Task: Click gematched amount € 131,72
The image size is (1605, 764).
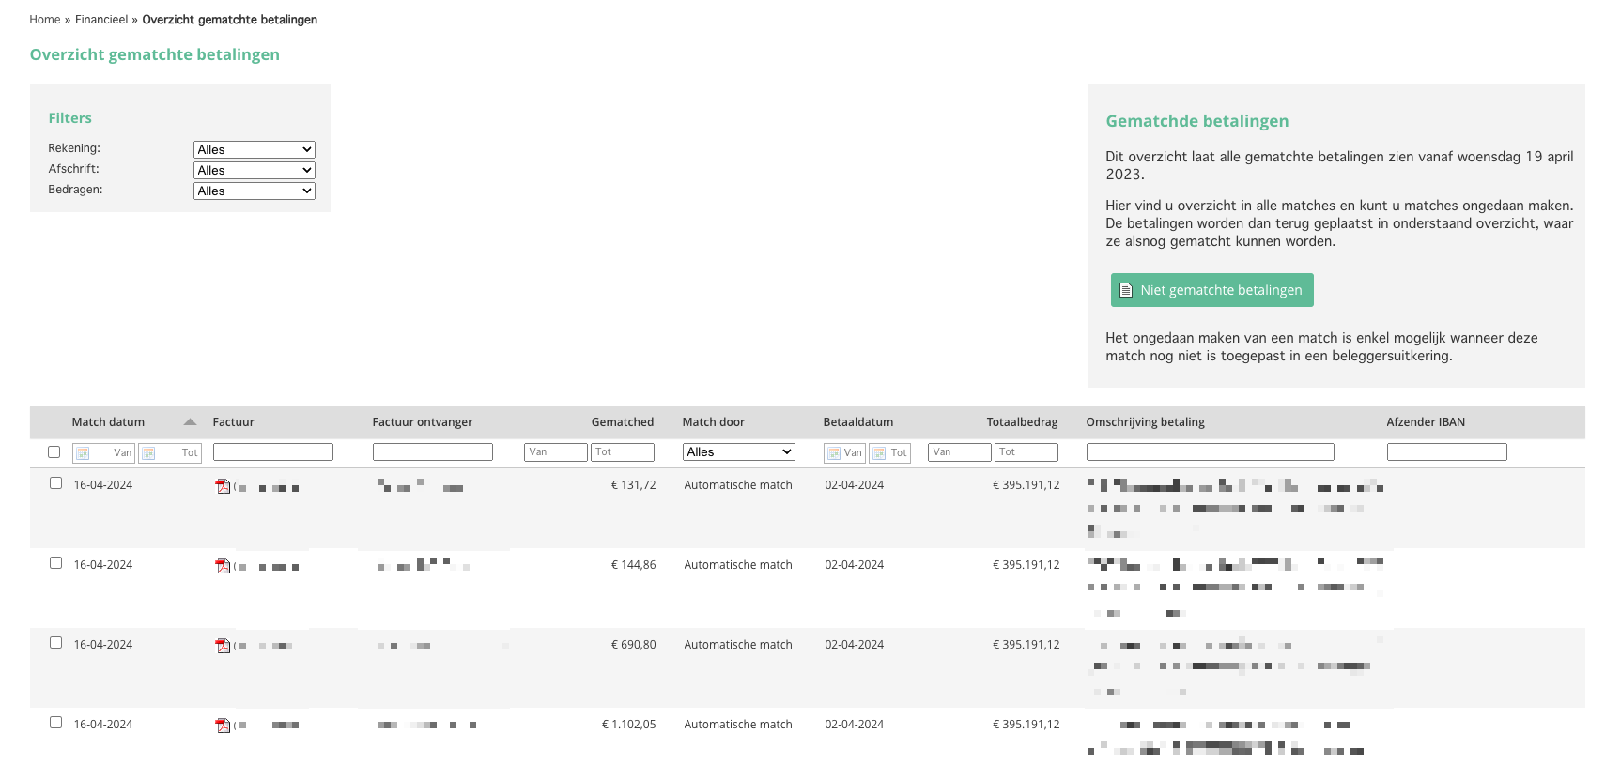Action: [x=634, y=485]
